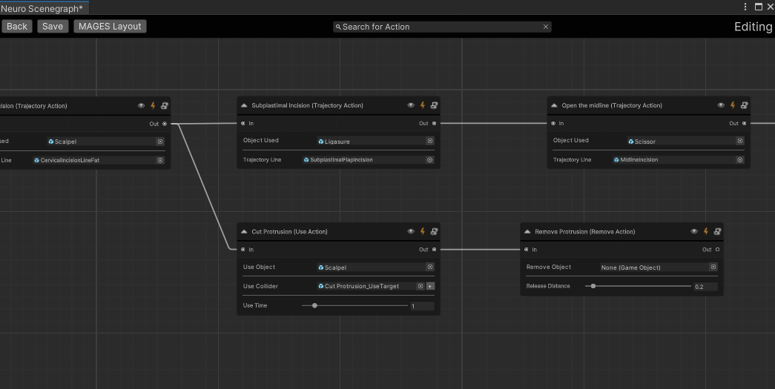775x389 pixels.
Task: Click plus button beside Cut Protrusion_UseTarget
Action: tap(430, 286)
